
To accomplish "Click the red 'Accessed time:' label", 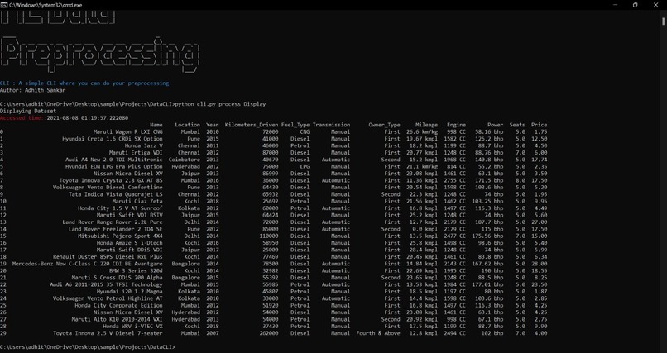I will pyautogui.click(x=23, y=117).
